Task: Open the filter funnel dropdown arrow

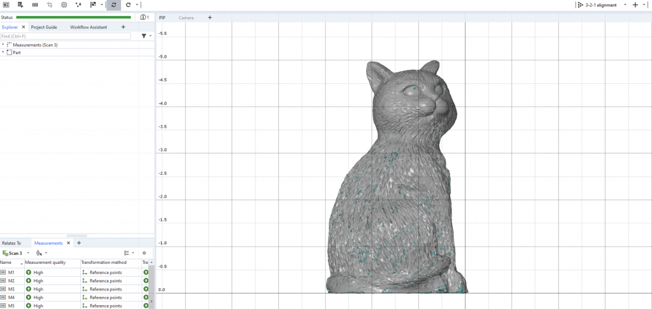Action: click(150, 36)
